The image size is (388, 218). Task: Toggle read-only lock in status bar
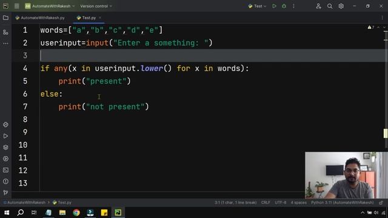click(381, 202)
